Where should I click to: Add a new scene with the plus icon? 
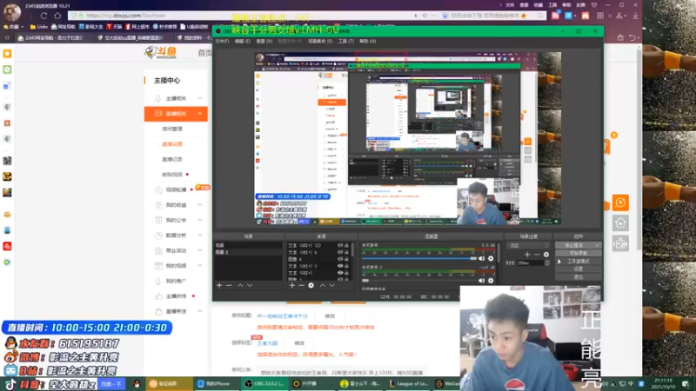pyautogui.click(x=219, y=286)
